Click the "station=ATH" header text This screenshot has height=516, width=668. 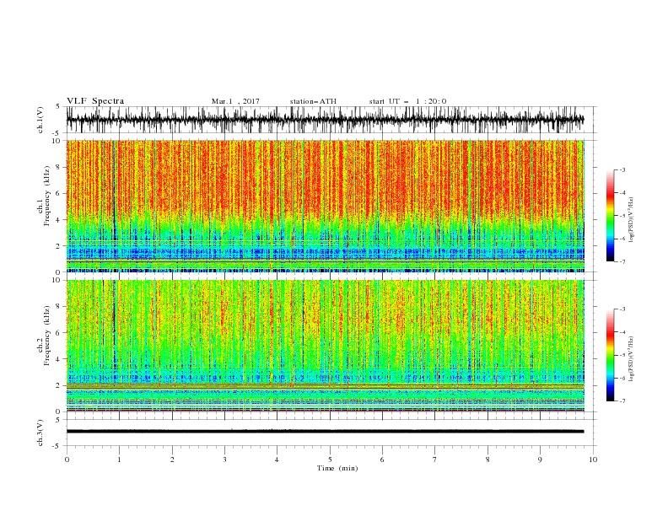[x=313, y=101]
